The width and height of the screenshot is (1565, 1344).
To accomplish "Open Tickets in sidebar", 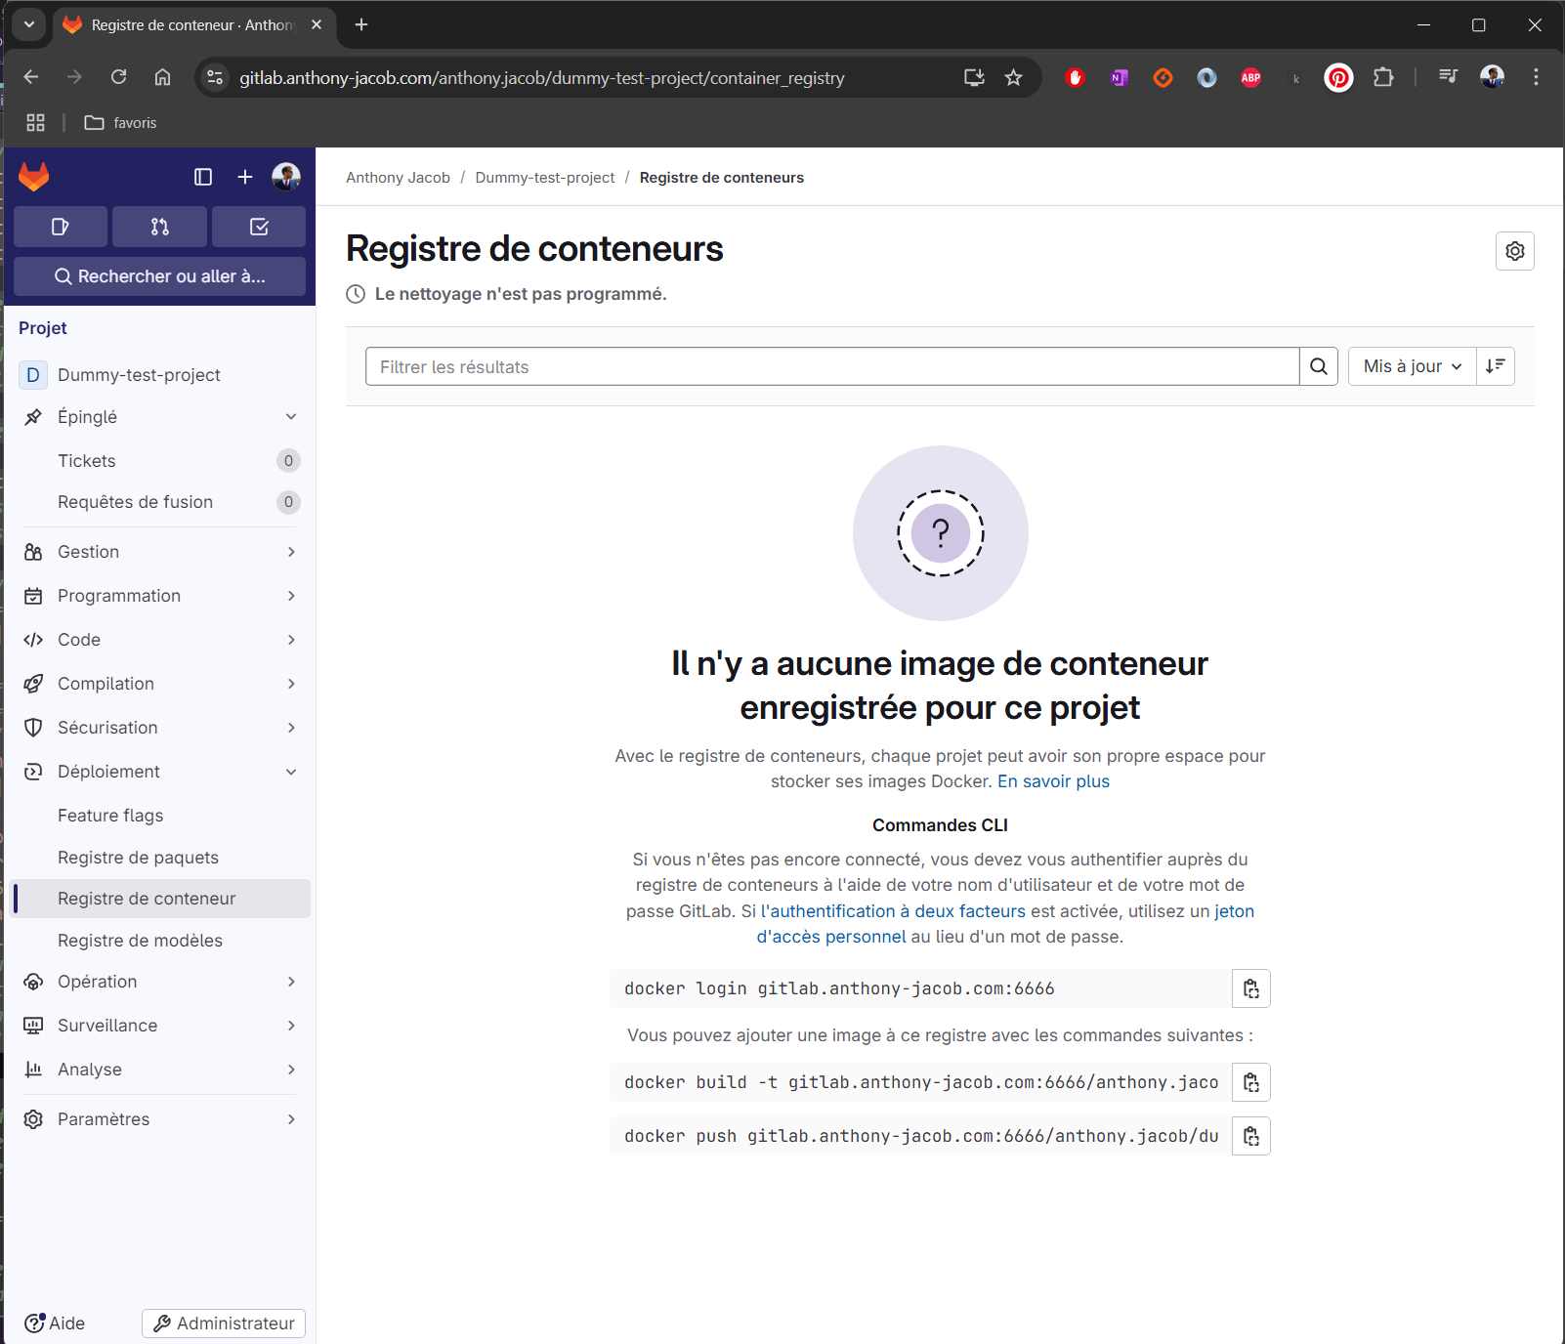I will click(160, 461).
